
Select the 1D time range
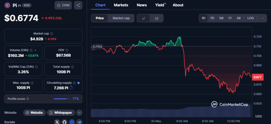pyautogui.click(x=204, y=18)
